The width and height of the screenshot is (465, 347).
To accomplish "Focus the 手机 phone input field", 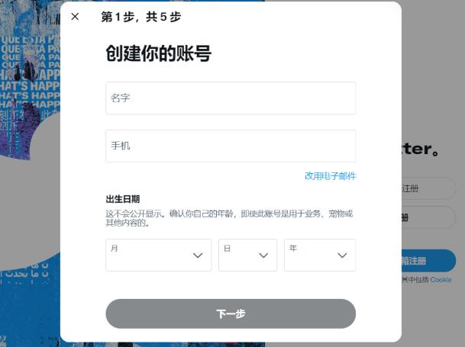I will point(231,146).
